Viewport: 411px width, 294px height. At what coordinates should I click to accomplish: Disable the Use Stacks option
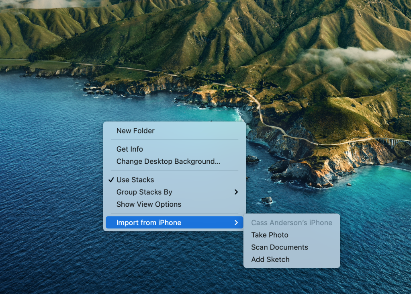135,180
